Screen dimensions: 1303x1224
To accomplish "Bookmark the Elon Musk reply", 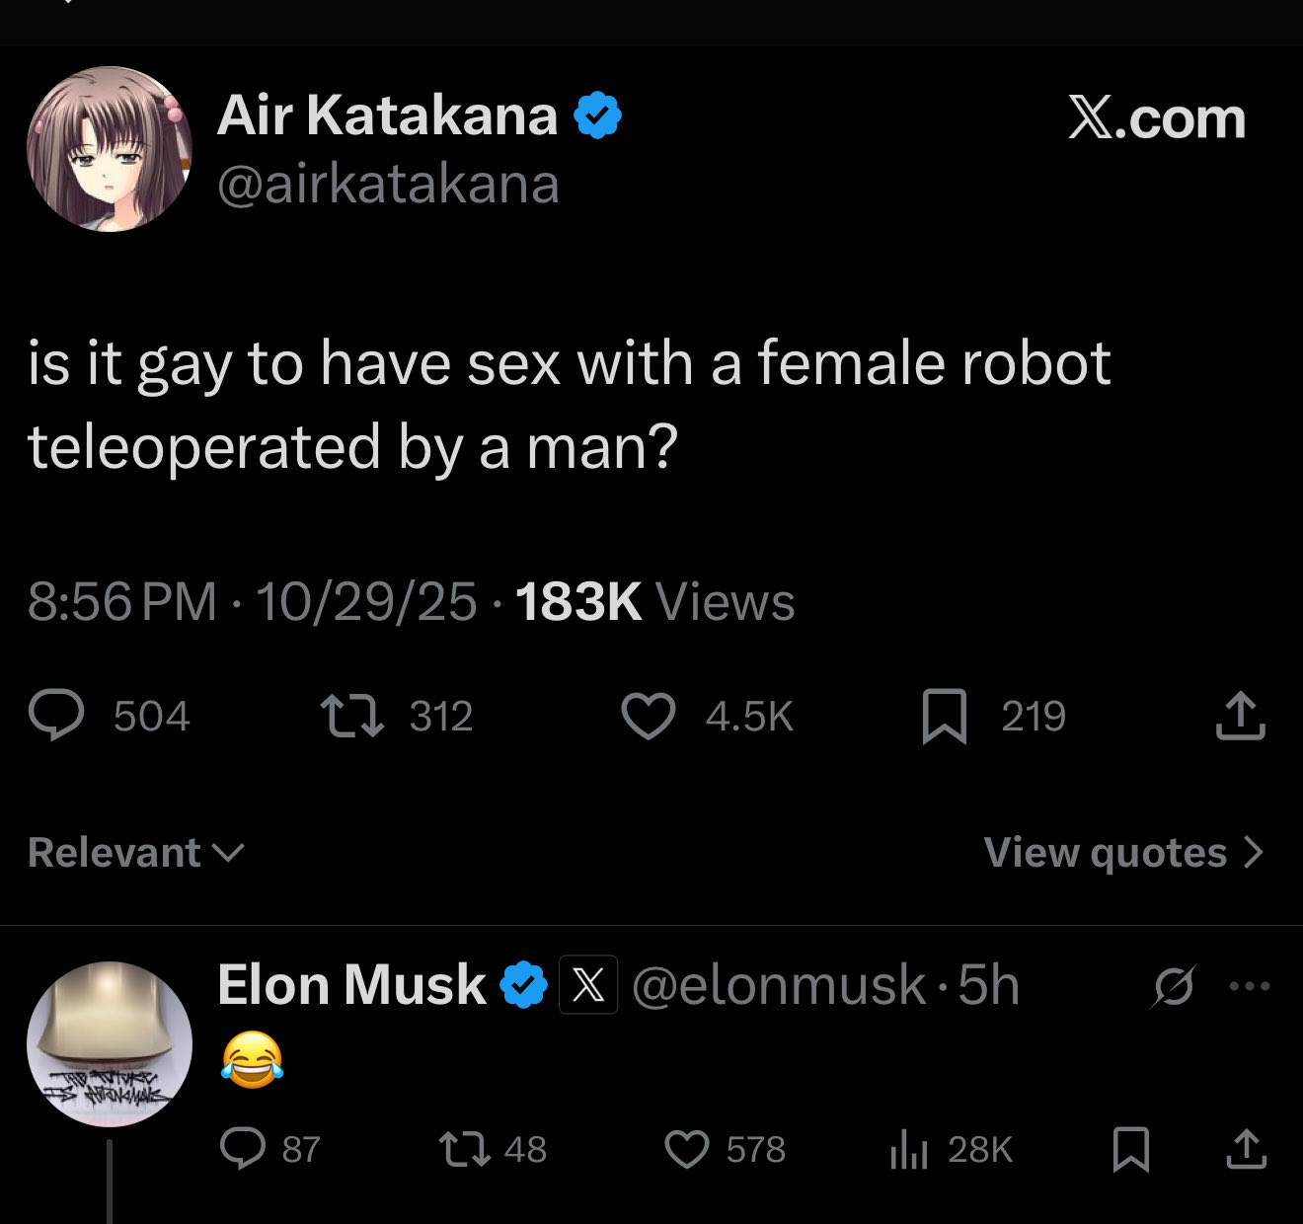I will pos(1130,1149).
